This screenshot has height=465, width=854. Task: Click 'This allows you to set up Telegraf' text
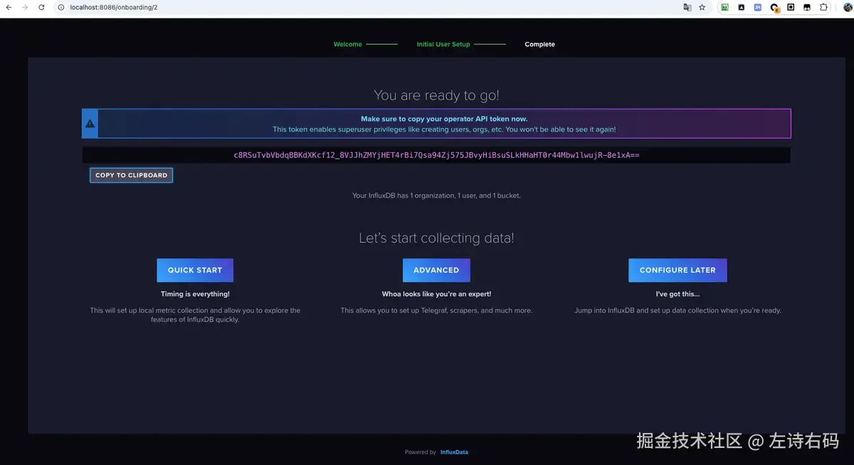click(436, 311)
